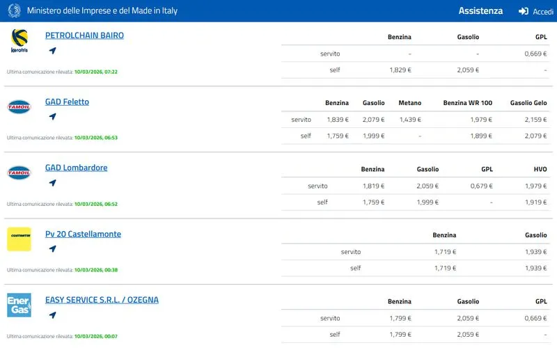Select Accedi to log in
The width and height of the screenshot is (557, 350).
pos(542,12)
